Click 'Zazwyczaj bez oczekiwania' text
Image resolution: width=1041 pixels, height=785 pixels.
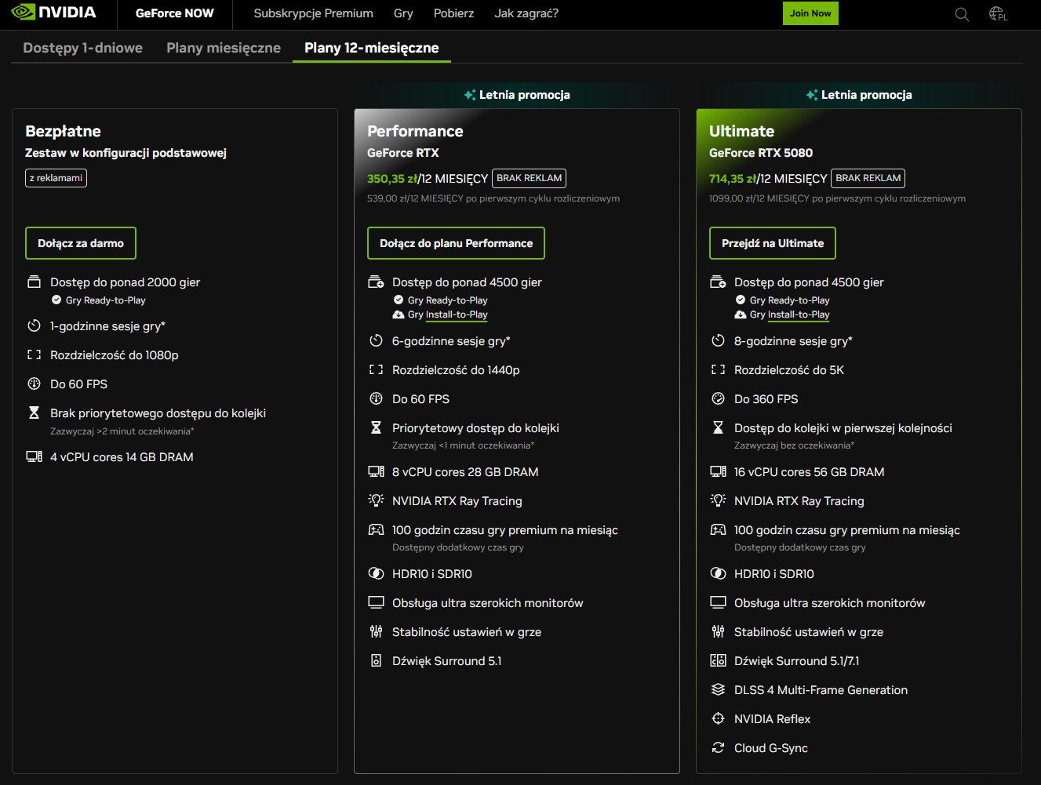[x=794, y=445]
